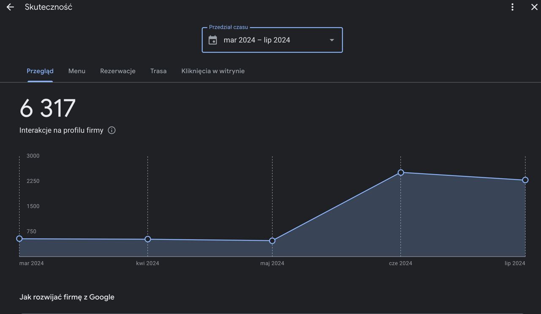541x314 pixels.
Task: Select the lip 2024 data point on chart
Action: coord(525,180)
